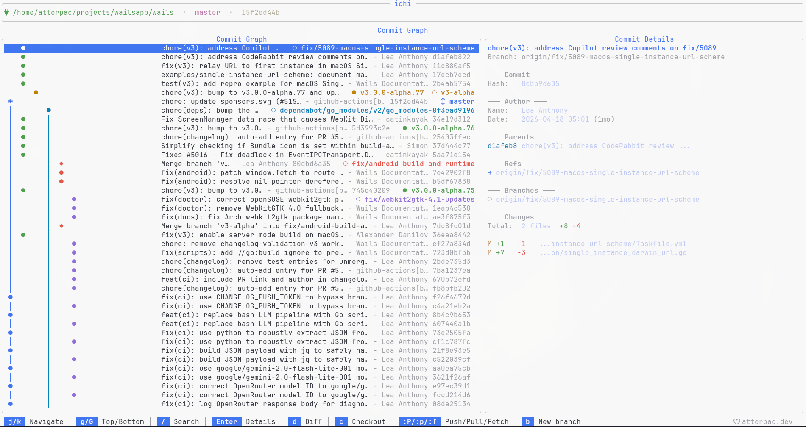
Task: Click the master HEAD graph node
Action: tap(11, 102)
